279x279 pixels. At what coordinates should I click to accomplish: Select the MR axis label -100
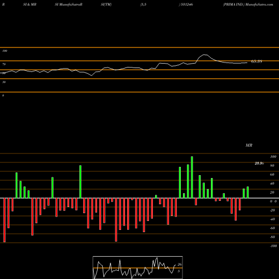click(273, 246)
